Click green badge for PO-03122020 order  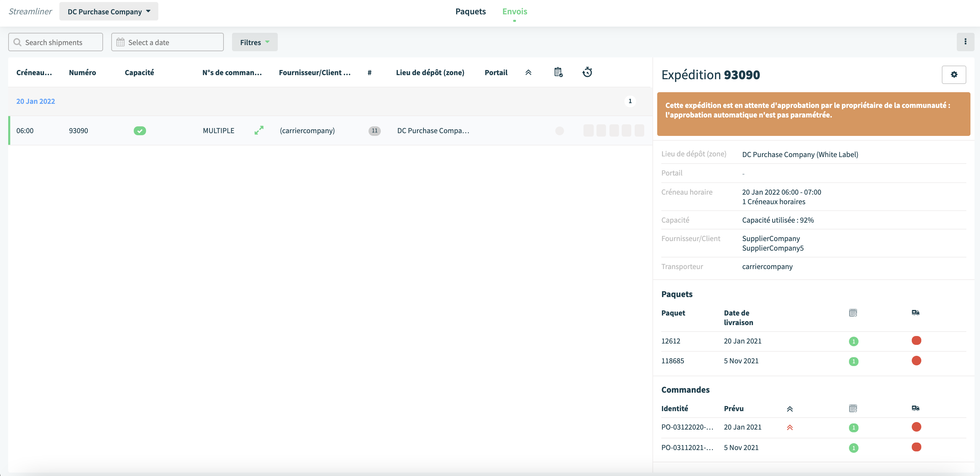(853, 427)
